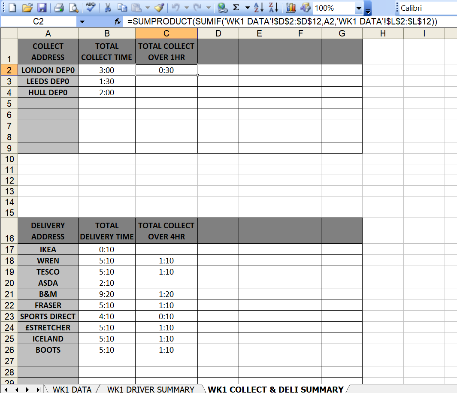Open the Print Preview icon
Image resolution: width=457 pixels, height=393 pixels.
pyautogui.click(x=73, y=8)
